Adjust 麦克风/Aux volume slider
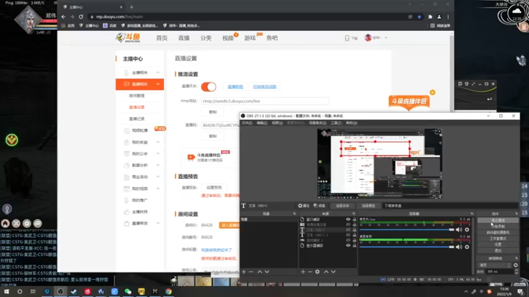The width and height of the screenshot is (529, 297). (x=407, y=230)
